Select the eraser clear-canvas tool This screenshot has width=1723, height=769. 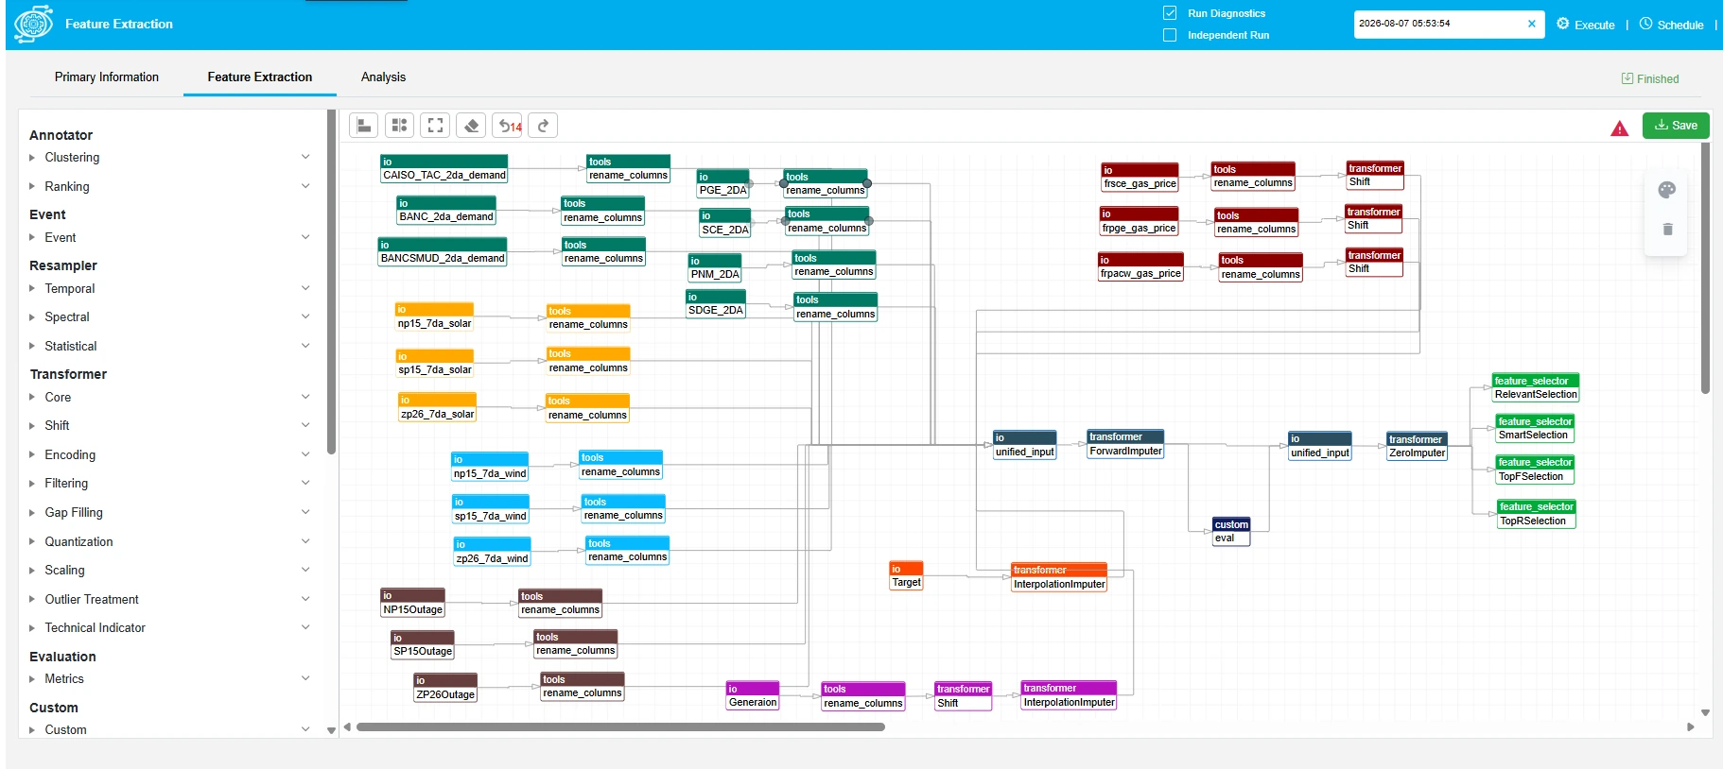(471, 125)
